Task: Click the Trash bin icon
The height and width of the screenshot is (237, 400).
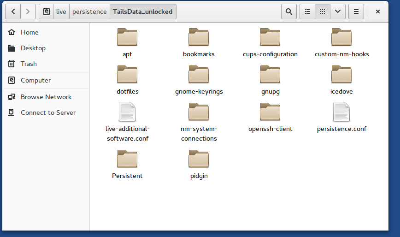Action: click(x=11, y=64)
